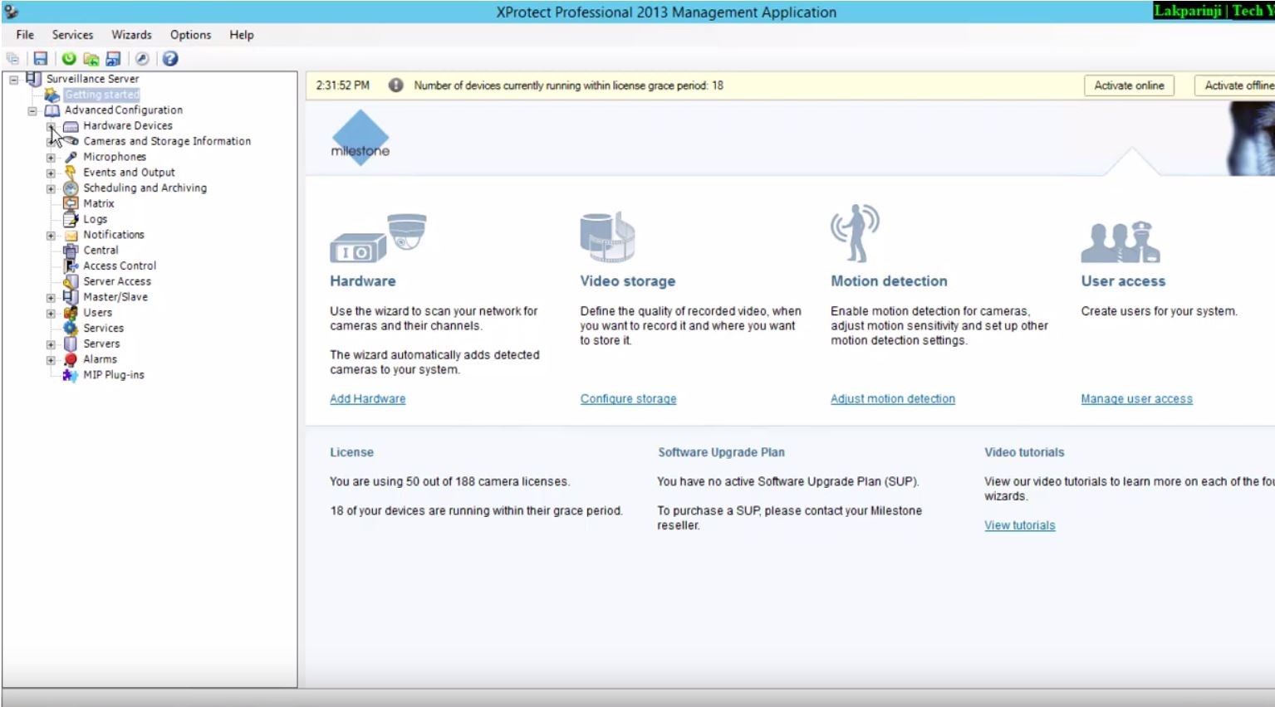Image resolution: width=1275 pixels, height=707 pixels.
Task: Click the export configuration backup toolbar icon
Action: (114, 59)
